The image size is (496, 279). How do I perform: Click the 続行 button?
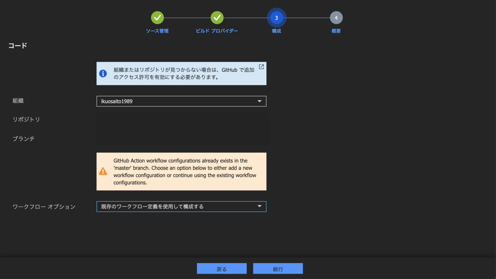click(278, 269)
